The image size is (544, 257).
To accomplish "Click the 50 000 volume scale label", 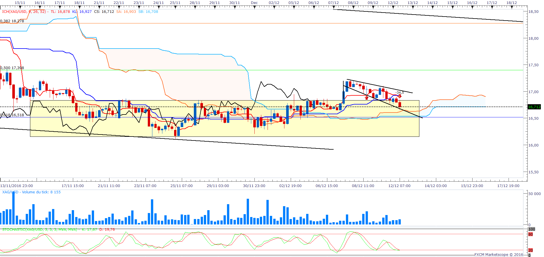I will point(534,194).
